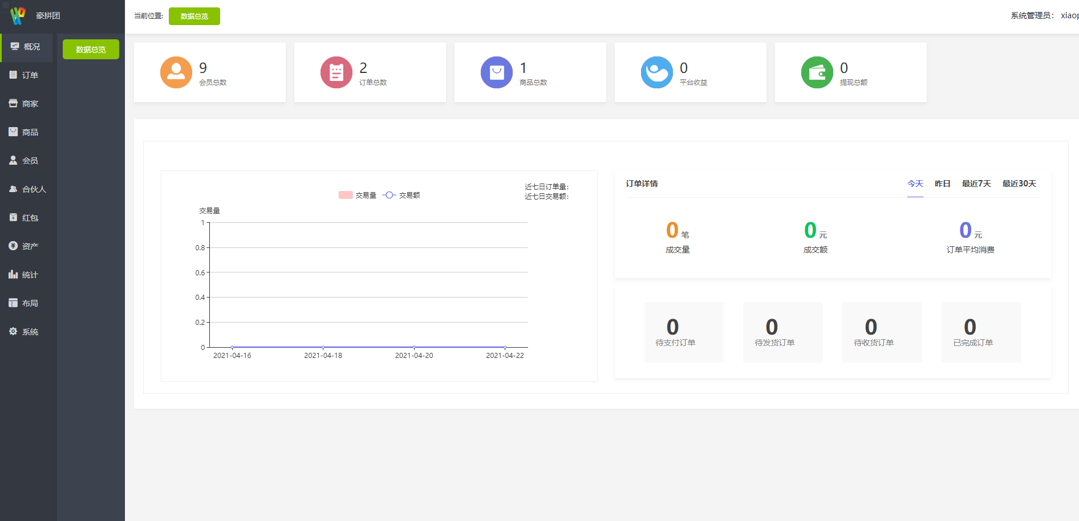Click the 待支付订单 card
This screenshot has width=1079, height=521.
[684, 332]
